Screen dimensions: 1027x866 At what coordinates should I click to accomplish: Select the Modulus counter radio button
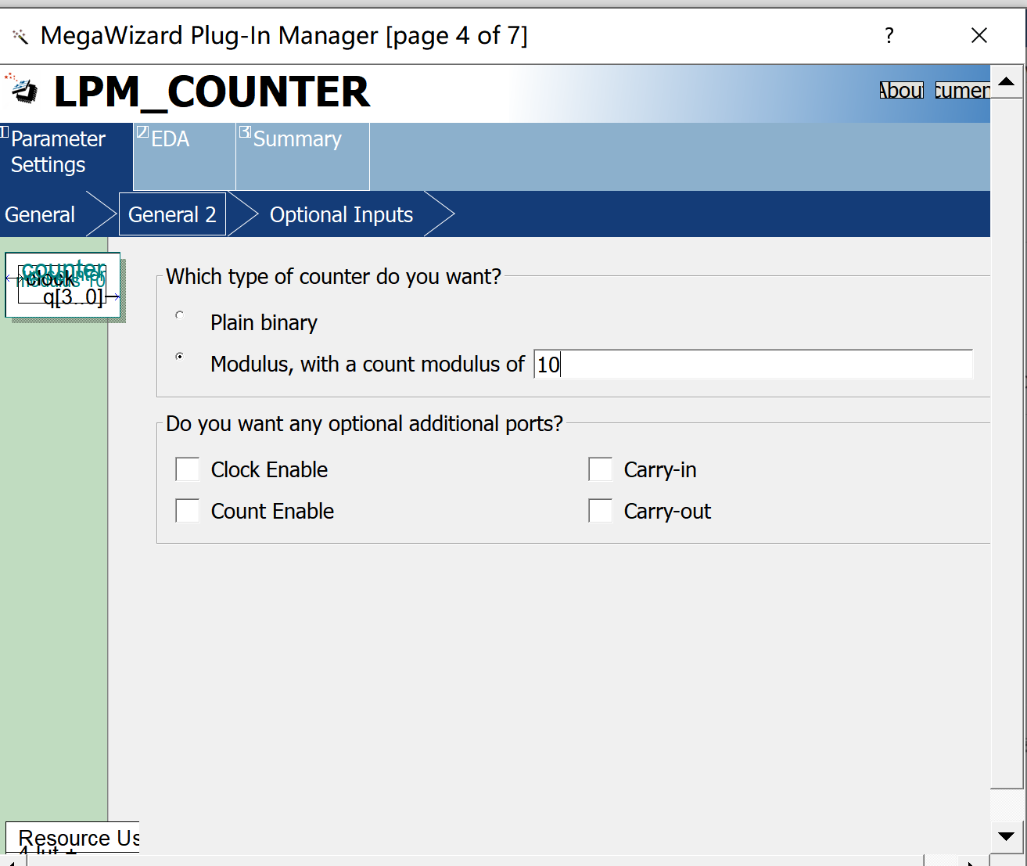tap(180, 357)
